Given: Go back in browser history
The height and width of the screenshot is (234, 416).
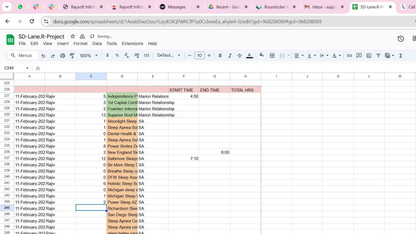Looking at the screenshot, I should pos(8,21).
